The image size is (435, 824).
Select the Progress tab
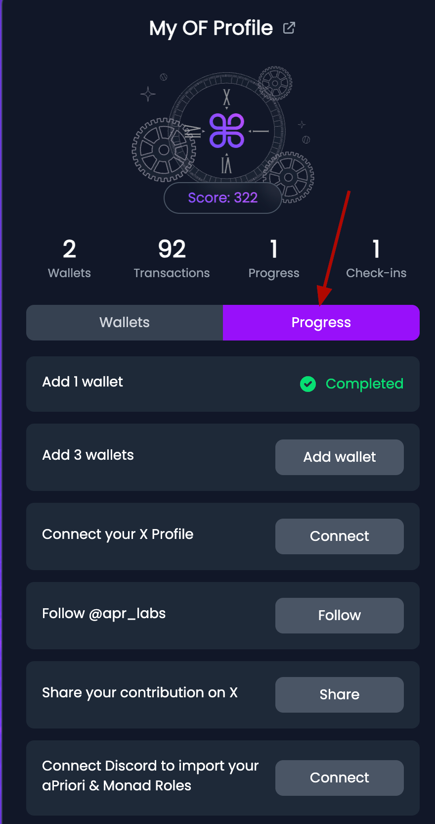click(x=321, y=323)
